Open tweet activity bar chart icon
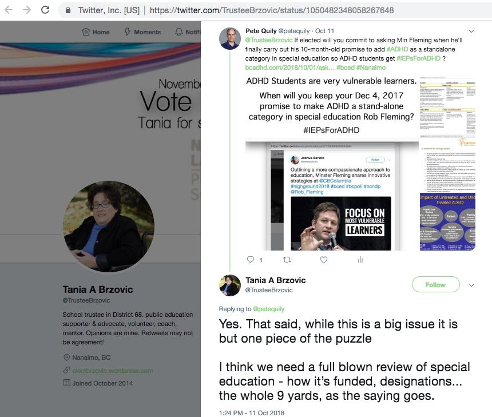The image size is (492, 417). point(360,260)
